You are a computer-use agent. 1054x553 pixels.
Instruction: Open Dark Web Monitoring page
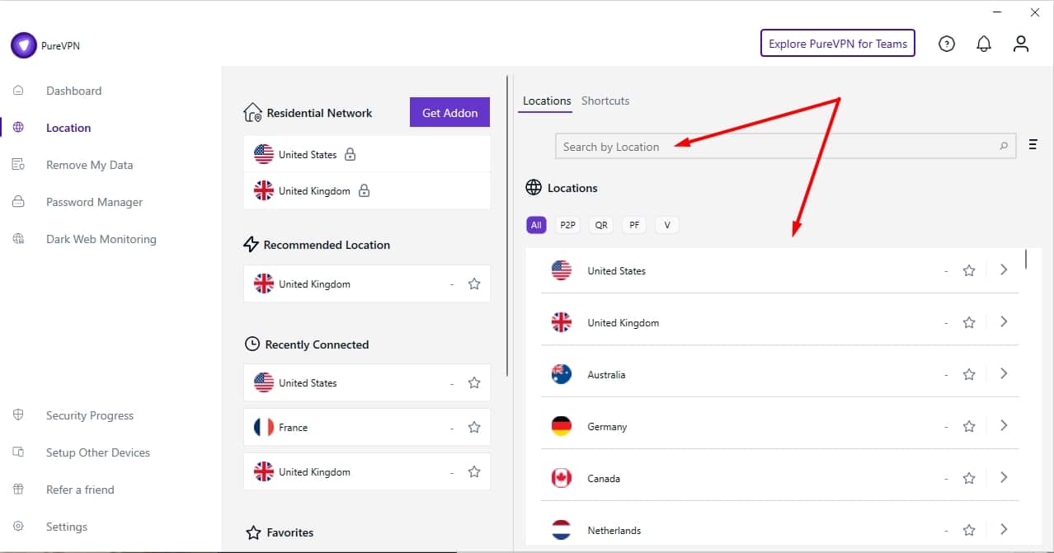coord(101,239)
